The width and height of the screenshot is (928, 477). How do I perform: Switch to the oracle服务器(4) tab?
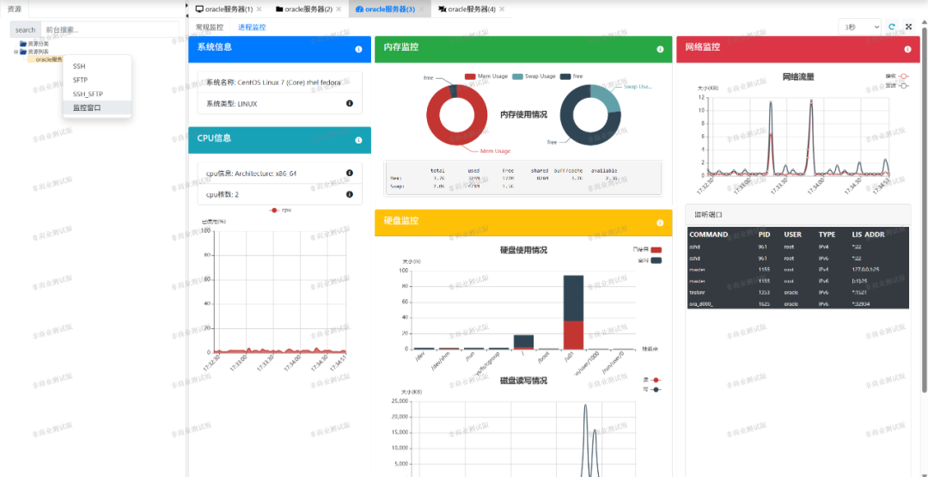click(x=471, y=9)
